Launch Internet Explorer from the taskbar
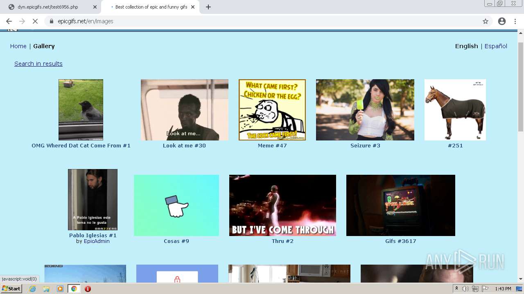This screenshot has width=524, height=294. click(x=32, y=289)
